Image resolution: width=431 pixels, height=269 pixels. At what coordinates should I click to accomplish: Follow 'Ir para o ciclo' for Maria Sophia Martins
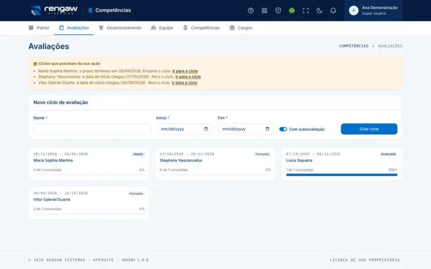coord(185,71)
